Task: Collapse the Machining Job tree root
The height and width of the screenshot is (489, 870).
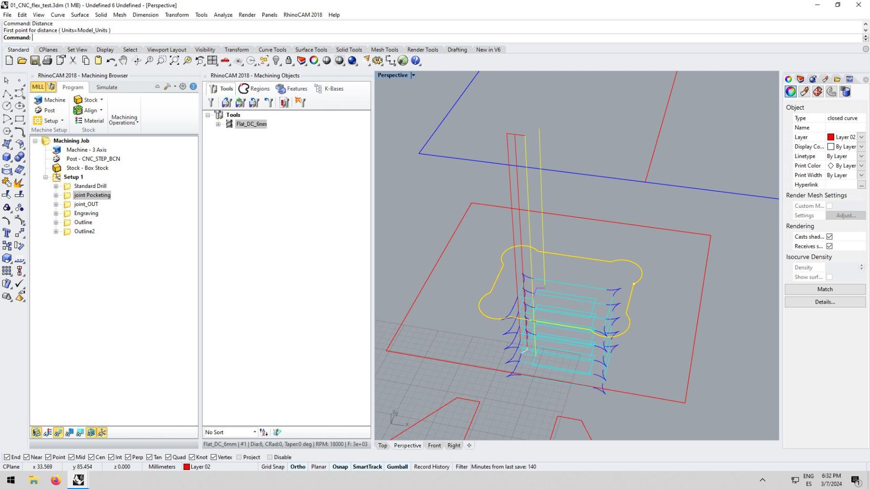Action: [35, 141]
